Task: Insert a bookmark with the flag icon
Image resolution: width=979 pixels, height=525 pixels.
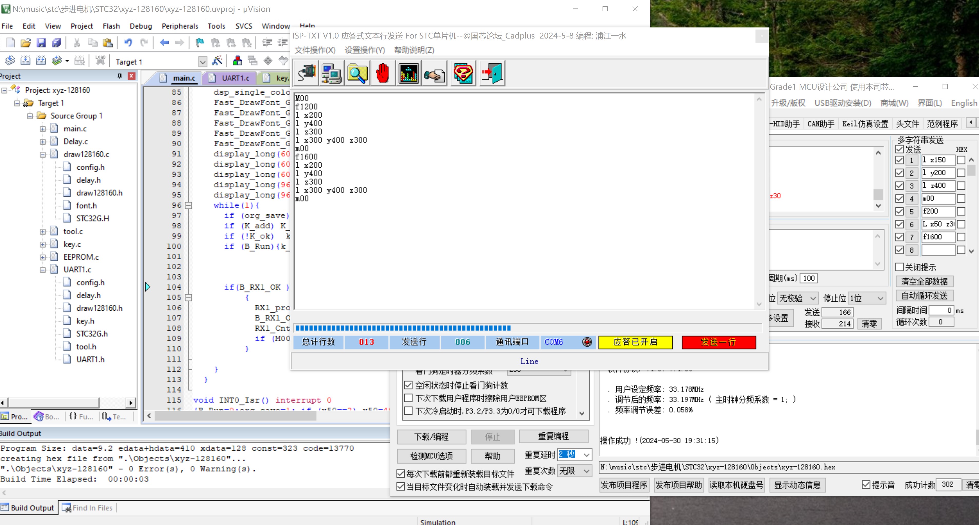Action: coord(200,43)
